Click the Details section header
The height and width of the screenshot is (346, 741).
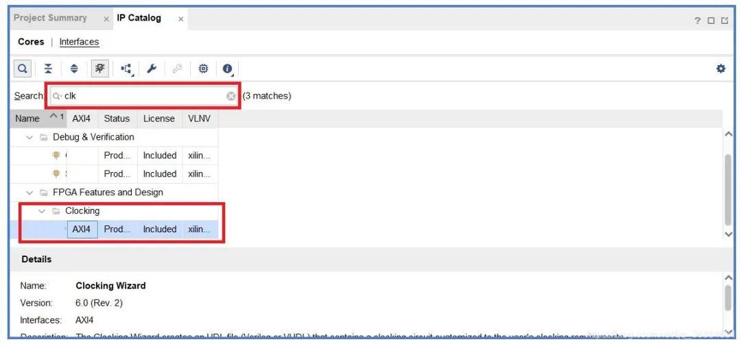36,260
